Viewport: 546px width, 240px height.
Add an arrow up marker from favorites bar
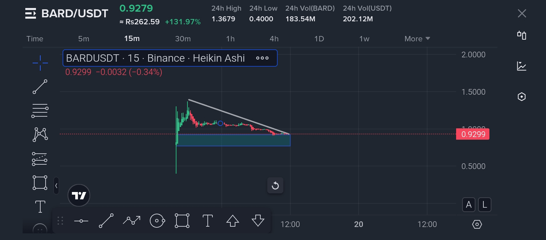[233, 221]
